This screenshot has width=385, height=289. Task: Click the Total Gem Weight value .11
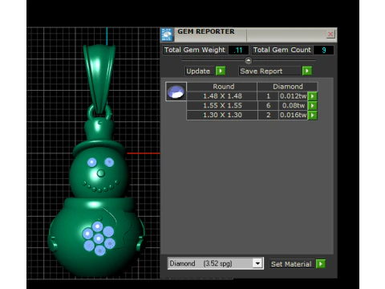point(238,50)
